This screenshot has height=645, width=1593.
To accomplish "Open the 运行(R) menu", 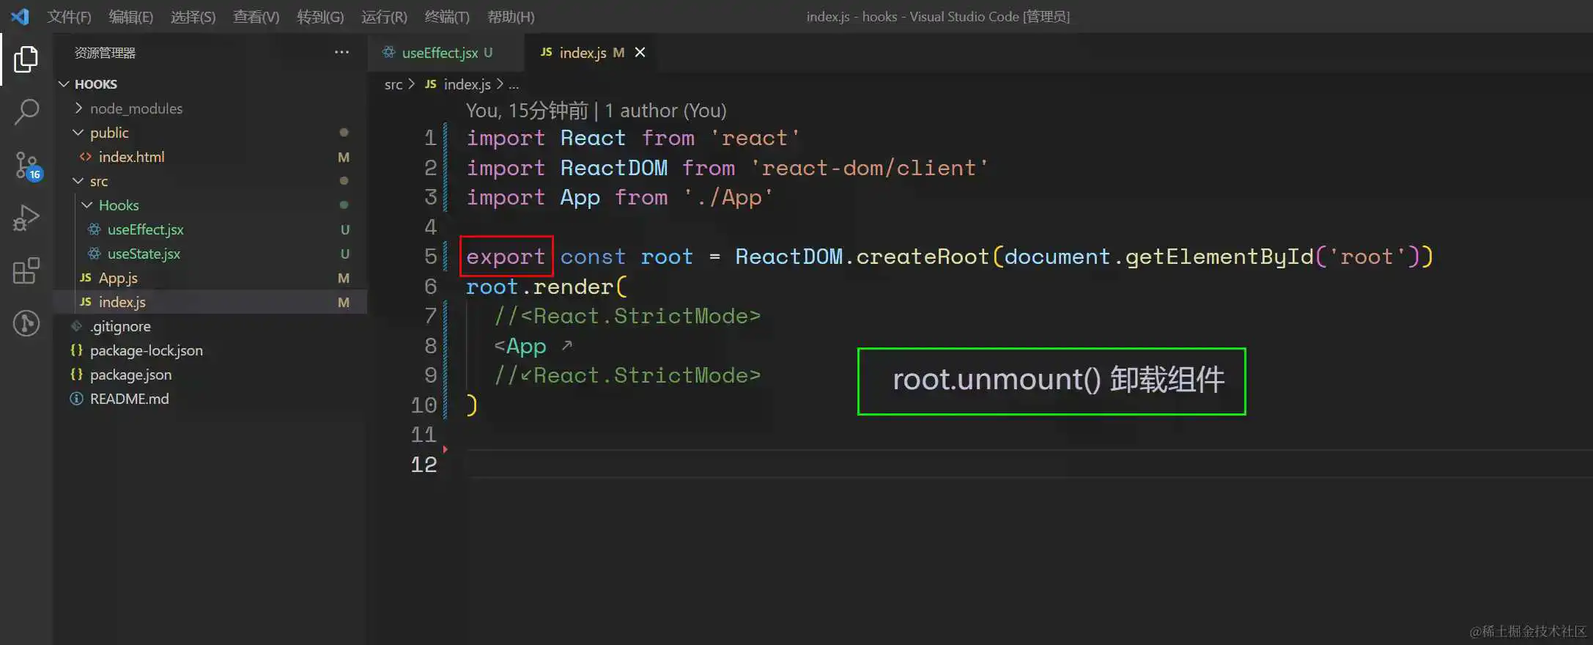I will (x=384, y=16).
